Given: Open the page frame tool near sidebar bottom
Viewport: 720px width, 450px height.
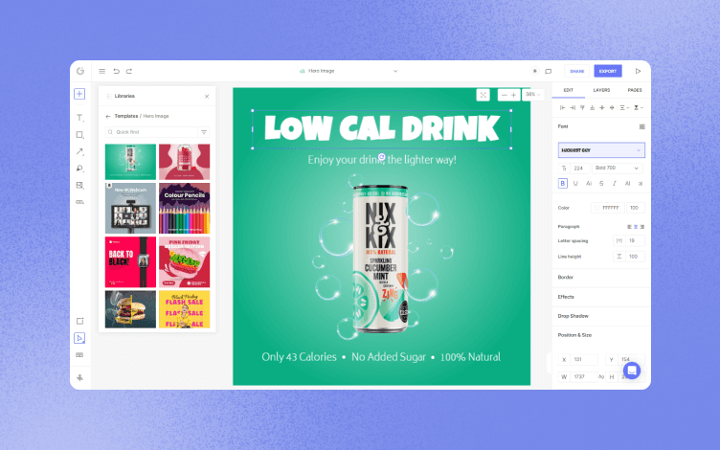Looking at the screenshot, I should click(79, 321).
